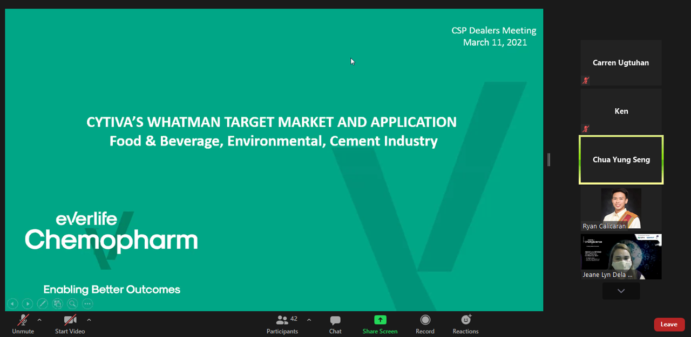This screenshot has height=337, width=691.
Task: Leave the meeting
Action: (x=669, y=324)
